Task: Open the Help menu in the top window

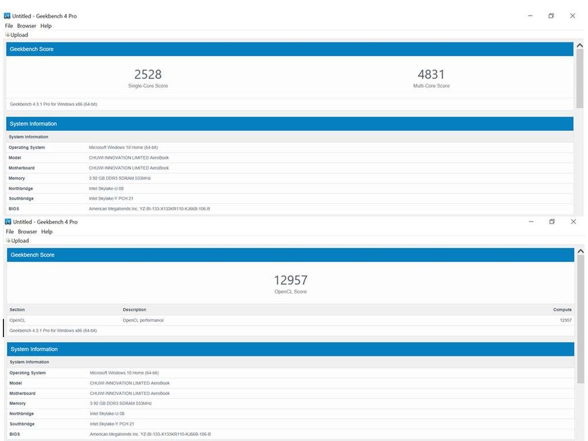Action: click(46, 26)
